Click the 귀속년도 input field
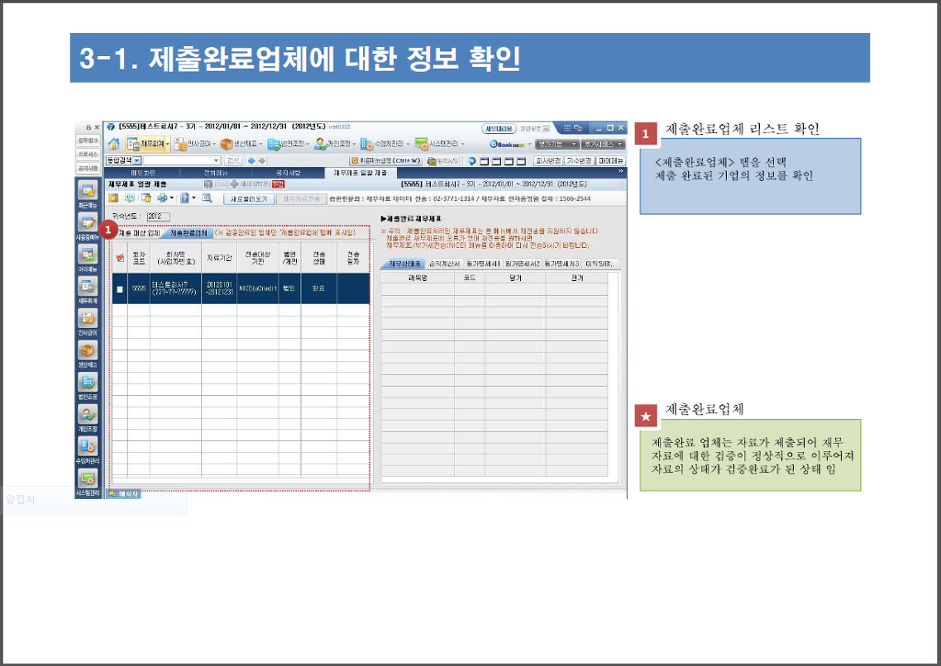941x666 pixels. (158, 216)
